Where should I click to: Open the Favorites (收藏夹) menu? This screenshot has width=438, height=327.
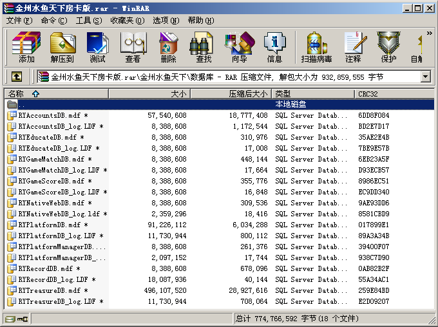tap(122, 21)
